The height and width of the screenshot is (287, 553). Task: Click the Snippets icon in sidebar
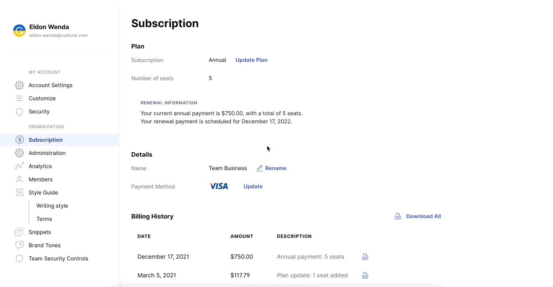(x=19, y=232)
